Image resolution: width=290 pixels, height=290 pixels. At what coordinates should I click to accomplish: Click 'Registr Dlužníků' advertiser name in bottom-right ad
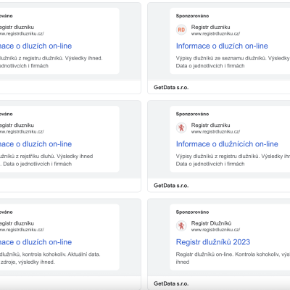pos(211,223)
